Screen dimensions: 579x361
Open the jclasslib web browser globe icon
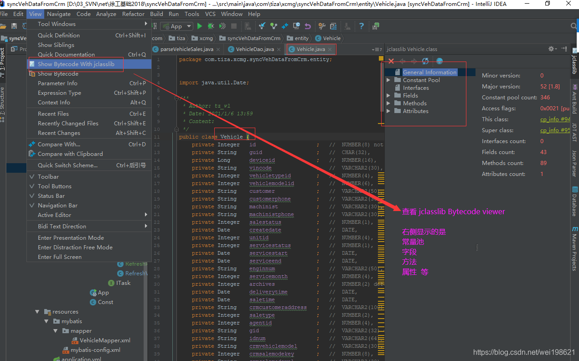pos(439,61)
